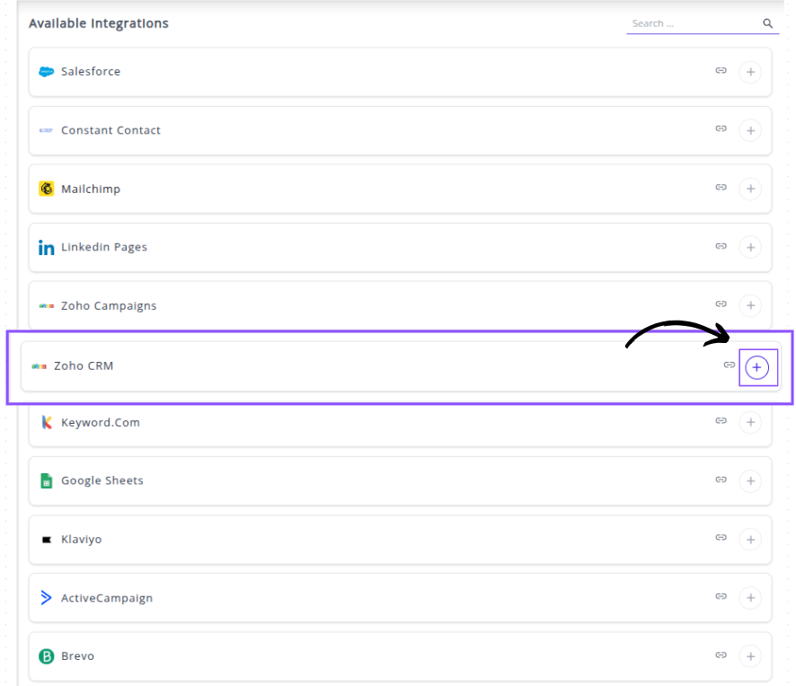Add the Klaviyo integration
The height and width of the screenshot is (686, 796).
(750, 540)
